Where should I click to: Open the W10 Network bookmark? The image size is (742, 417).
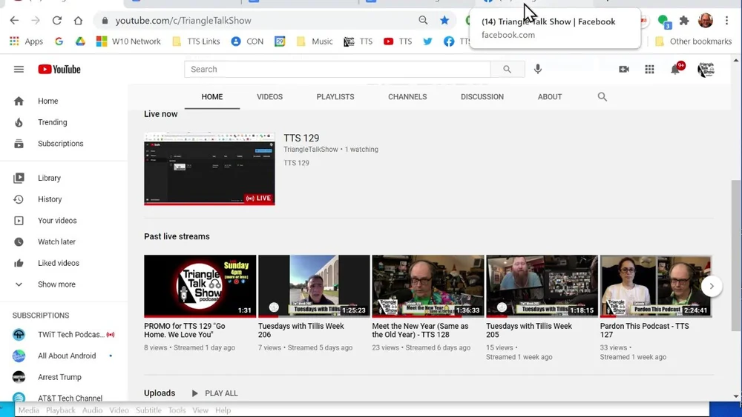(x=128, y=41)
